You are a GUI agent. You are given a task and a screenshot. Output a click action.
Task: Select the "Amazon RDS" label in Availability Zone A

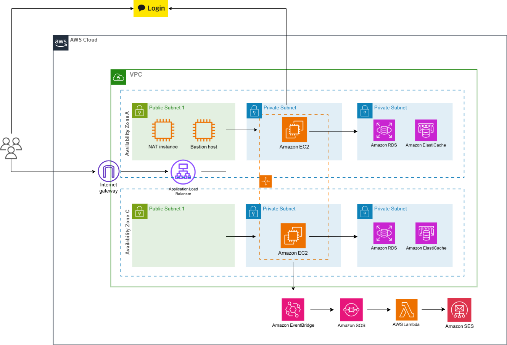click(x=384, y=145)
